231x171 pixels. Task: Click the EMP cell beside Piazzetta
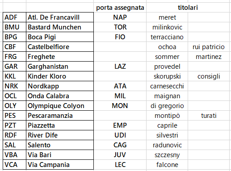(120, 125)
